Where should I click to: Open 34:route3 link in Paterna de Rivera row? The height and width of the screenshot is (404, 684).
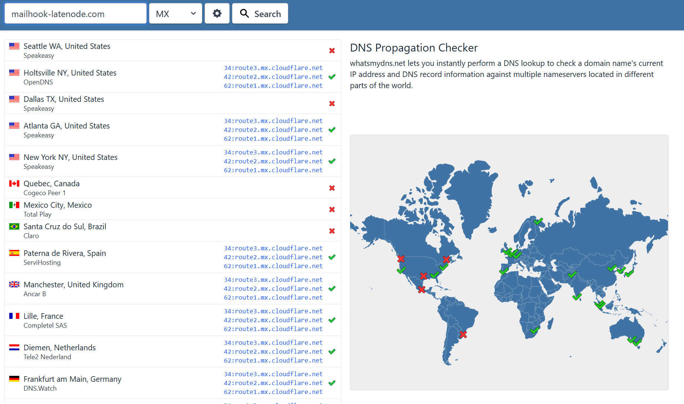(x=273, y=248)
